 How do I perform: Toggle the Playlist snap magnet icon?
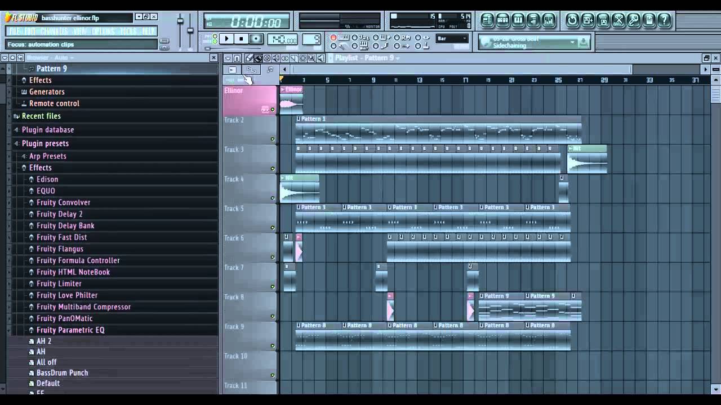tap(237, 58)
